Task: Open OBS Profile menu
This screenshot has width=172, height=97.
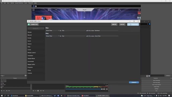Action: 12,3
